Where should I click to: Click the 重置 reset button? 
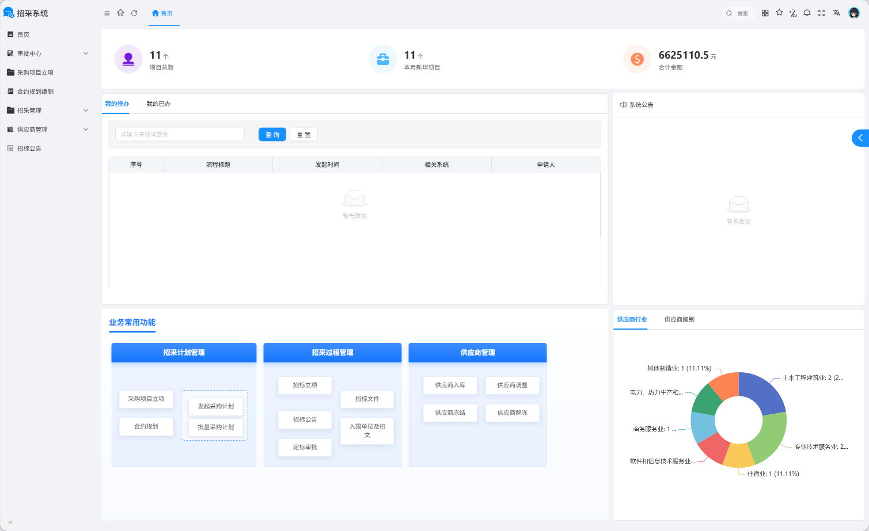coord(303,135)
